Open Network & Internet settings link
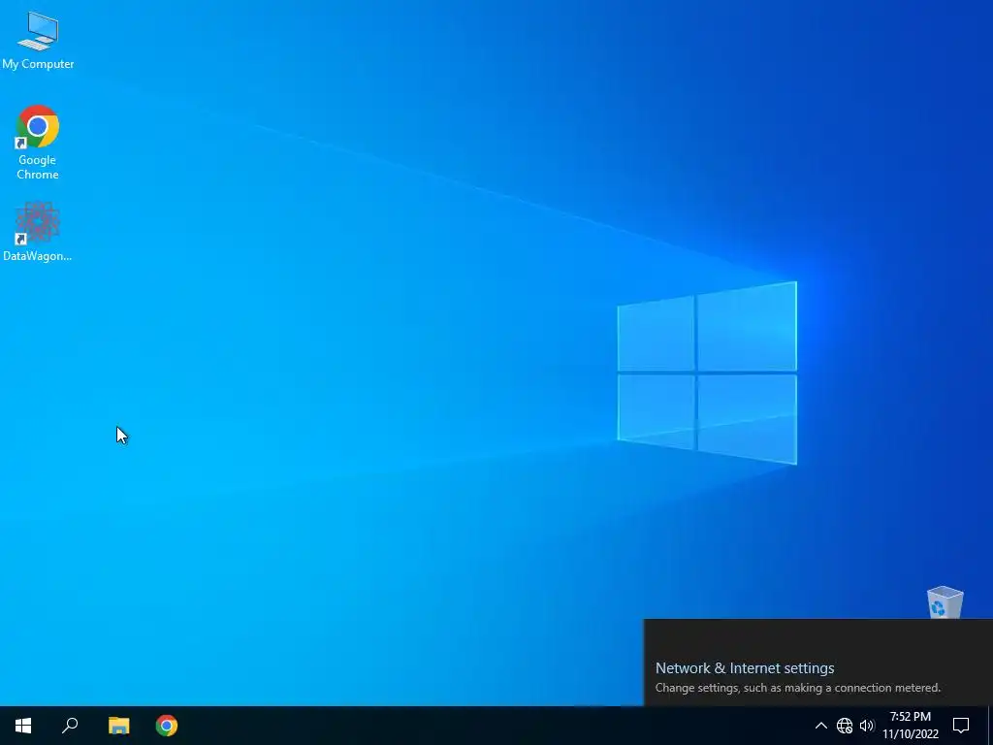 745,667
